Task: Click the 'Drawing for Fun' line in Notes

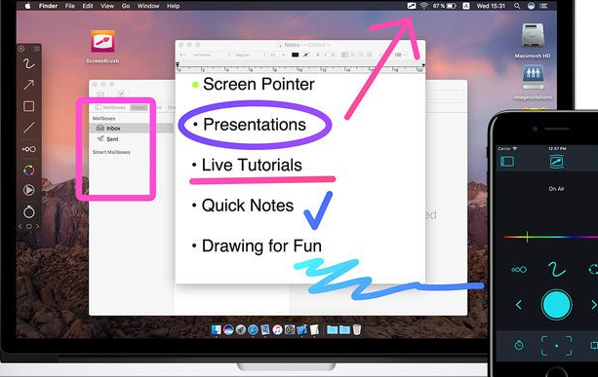Action: pyautogui.click(x=261, y=246)
